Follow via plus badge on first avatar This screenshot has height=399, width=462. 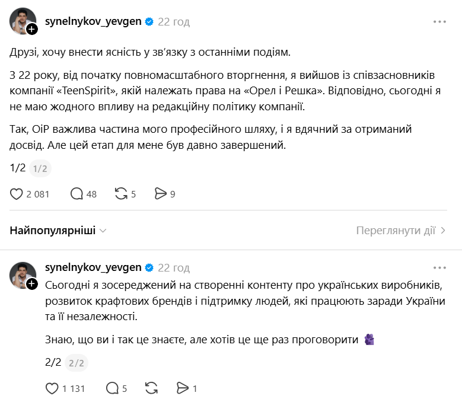32,30
